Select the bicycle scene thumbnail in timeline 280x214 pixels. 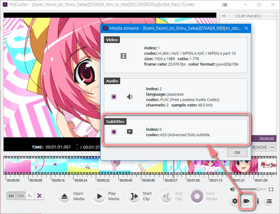[83, 166]
